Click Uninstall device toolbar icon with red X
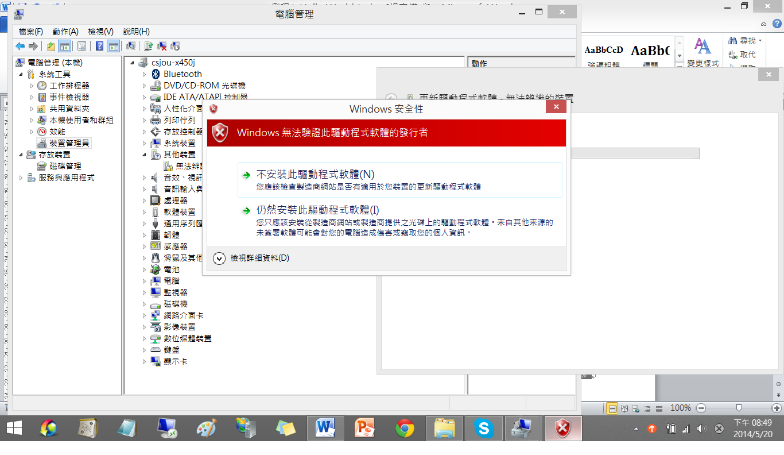 [162, 46]
